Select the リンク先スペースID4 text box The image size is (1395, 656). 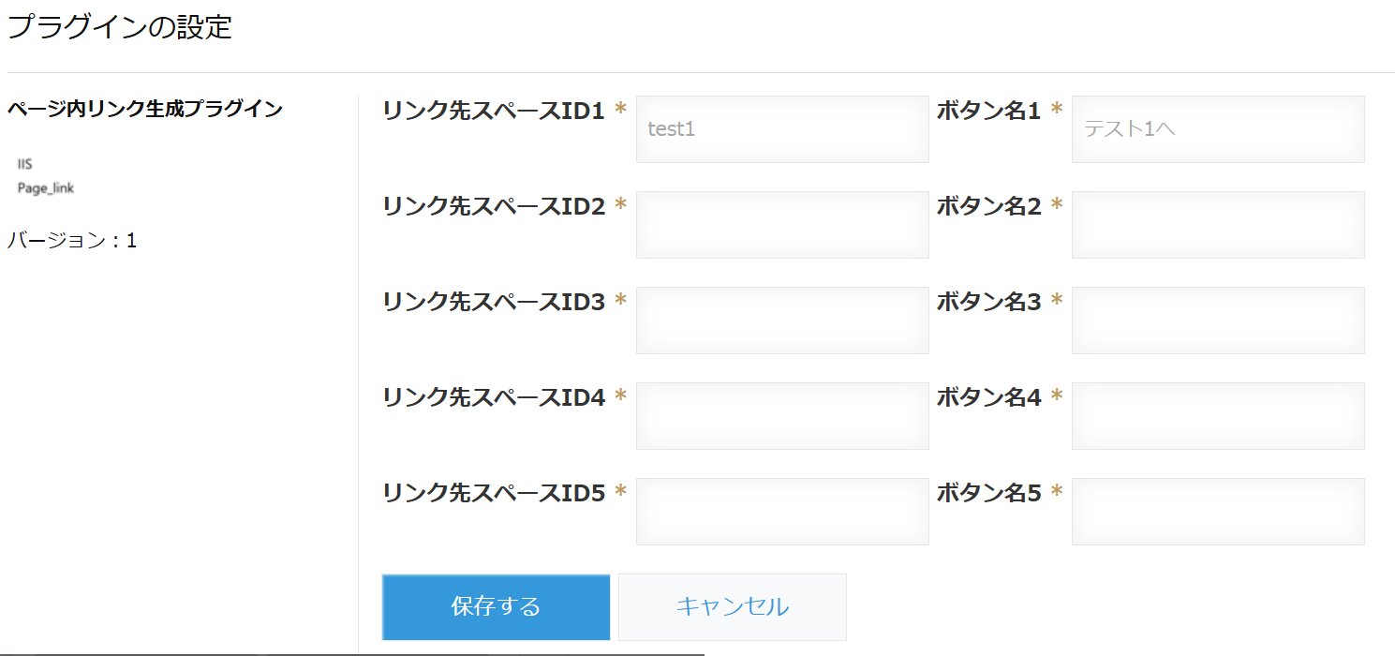pos(782,416)
